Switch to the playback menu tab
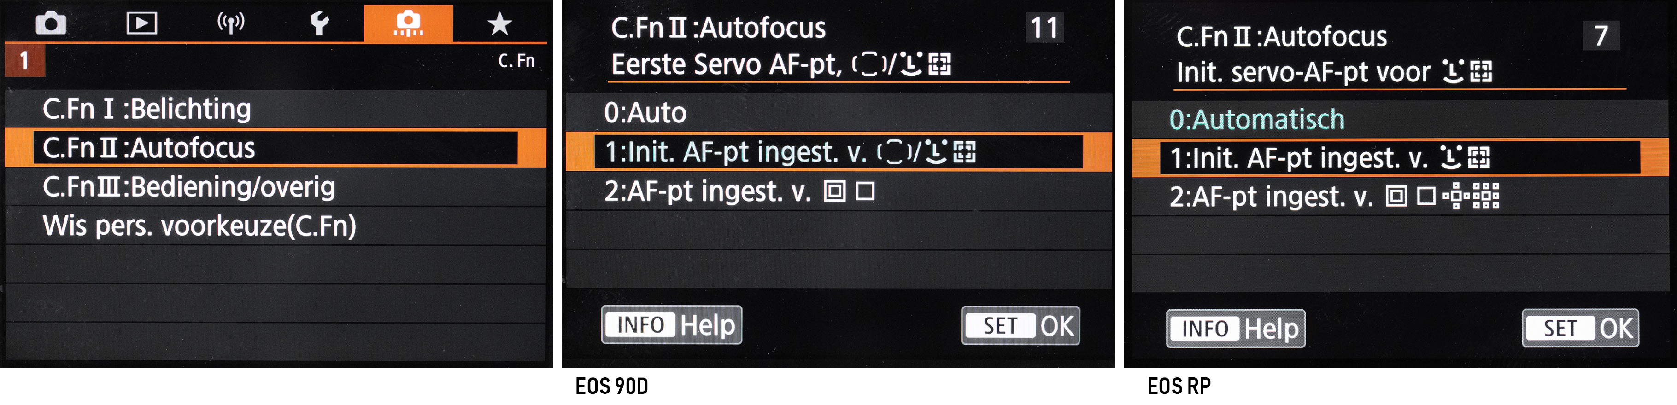Image resolution: width=1677 pixels, height=405 pixels. pyautogui.click(x=141, y=24)
